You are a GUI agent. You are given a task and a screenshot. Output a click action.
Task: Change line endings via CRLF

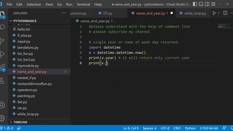[x=177, y=128]
